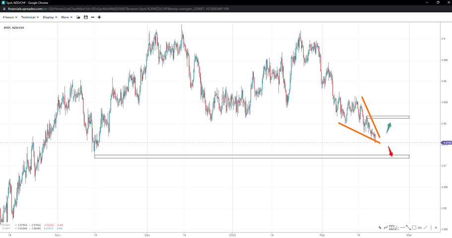Click the save chart floppy disk icon
The image size is (452, 238).
[x=86, y=17]
